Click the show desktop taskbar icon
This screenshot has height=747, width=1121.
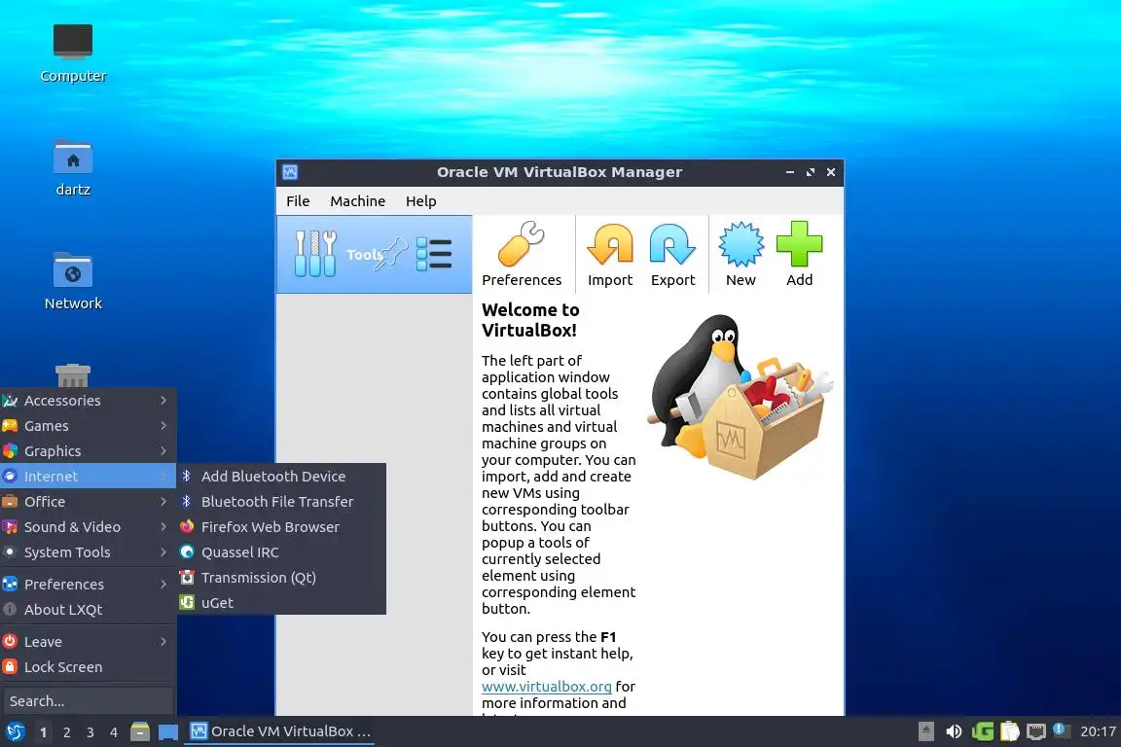pos(168,731)
